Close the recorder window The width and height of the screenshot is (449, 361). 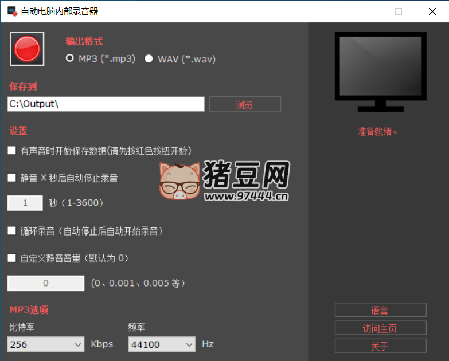pos(430,11)
